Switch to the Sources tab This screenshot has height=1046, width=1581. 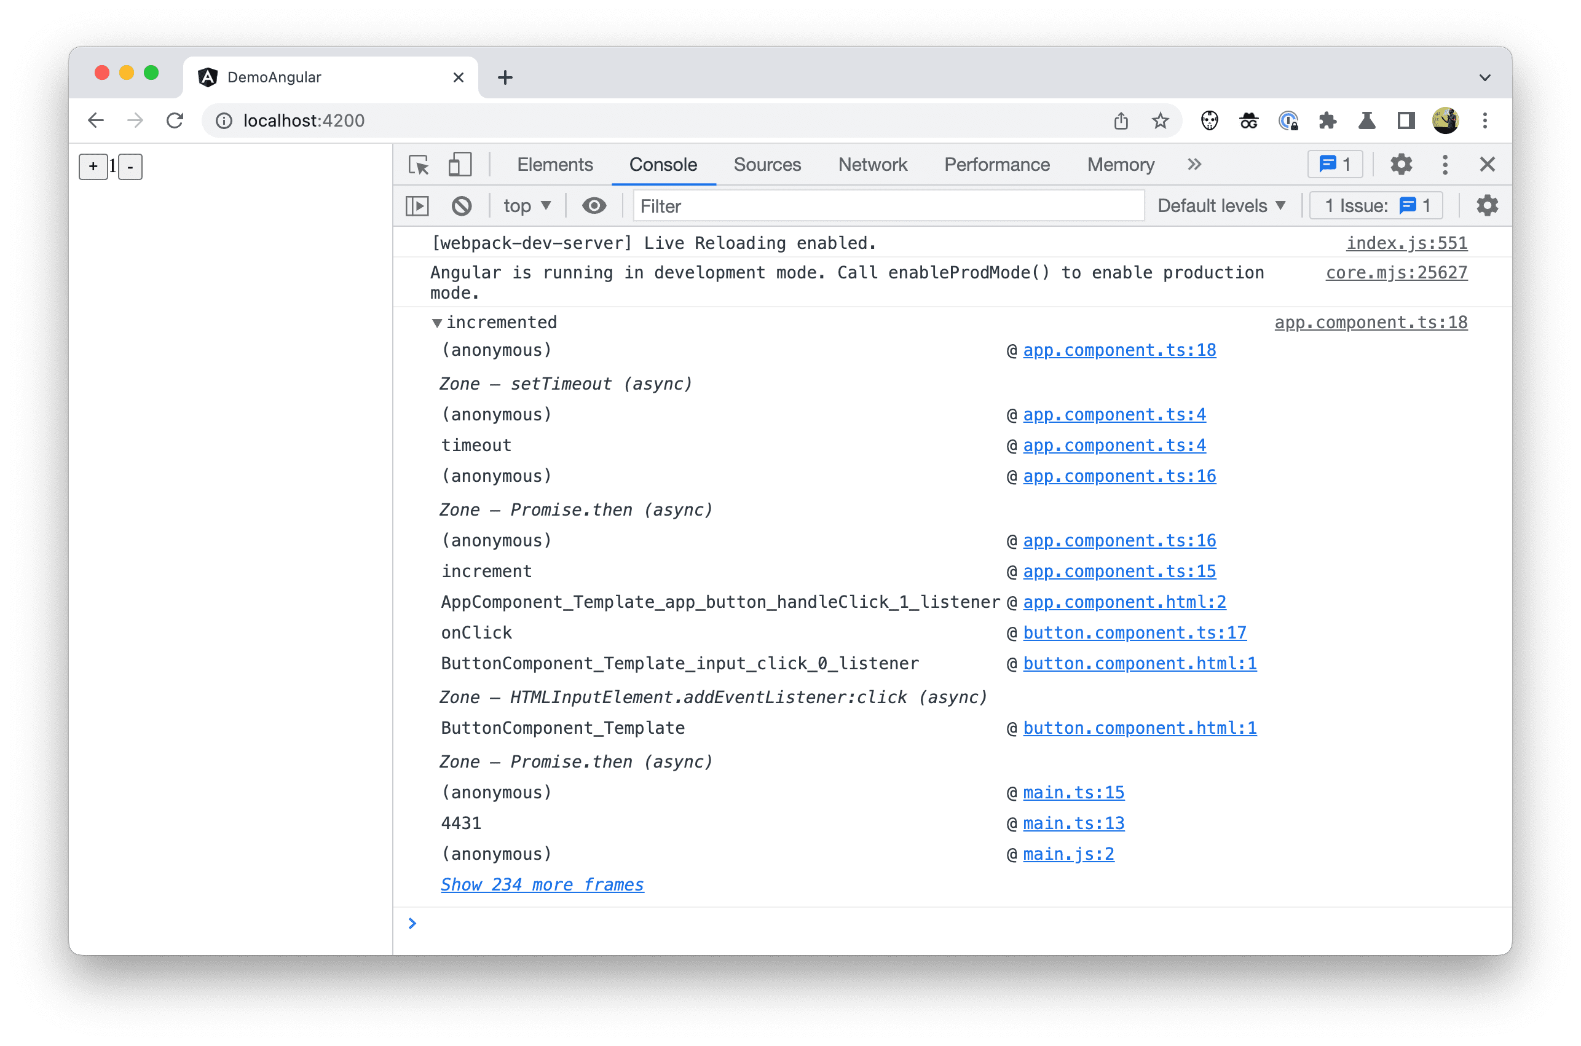767,163
